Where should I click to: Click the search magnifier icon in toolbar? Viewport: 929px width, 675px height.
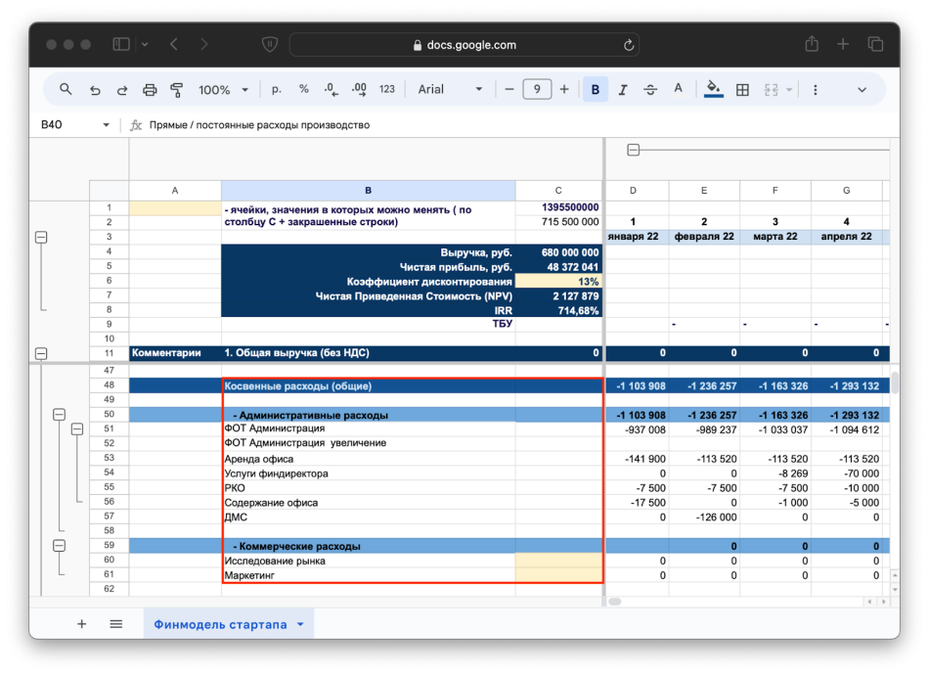(x=66, y=89)
